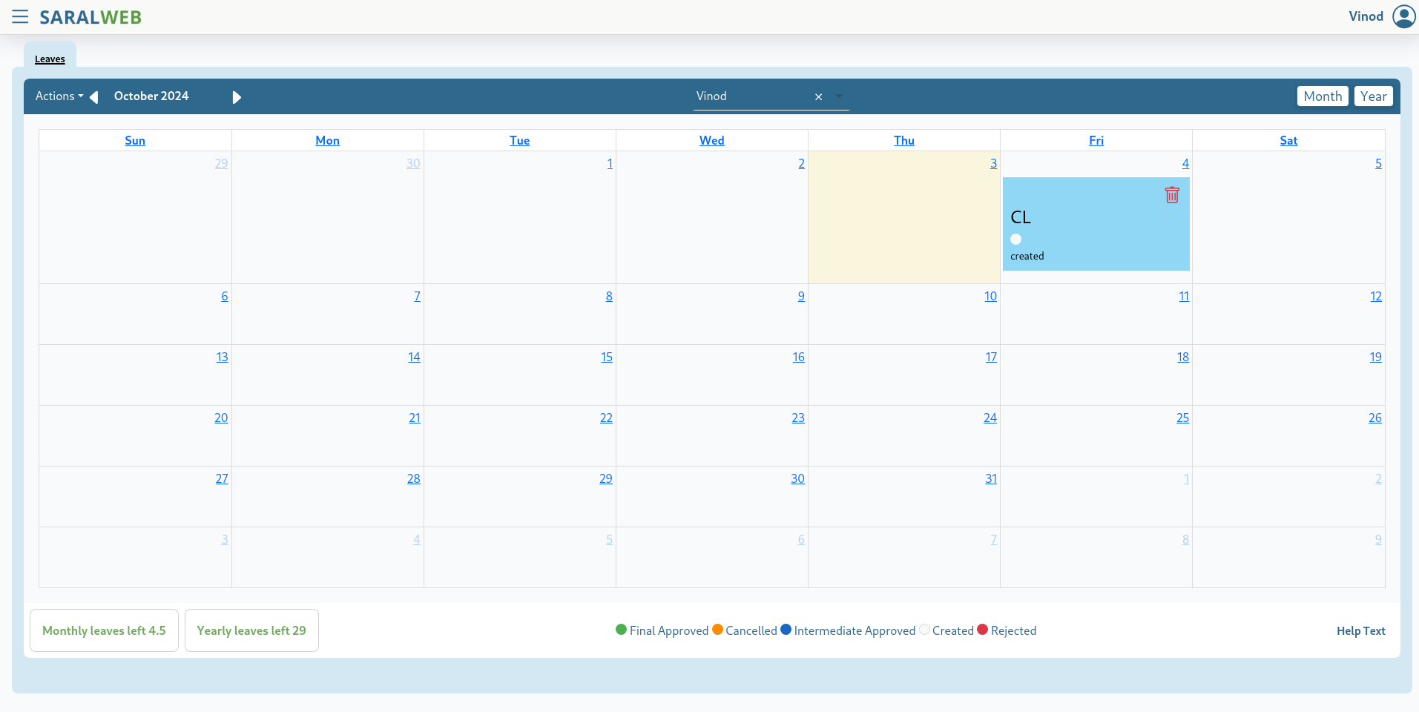Screen dimensions: 1419x712
Task: Click the October 2024 month label
Action: coord(151,96)
